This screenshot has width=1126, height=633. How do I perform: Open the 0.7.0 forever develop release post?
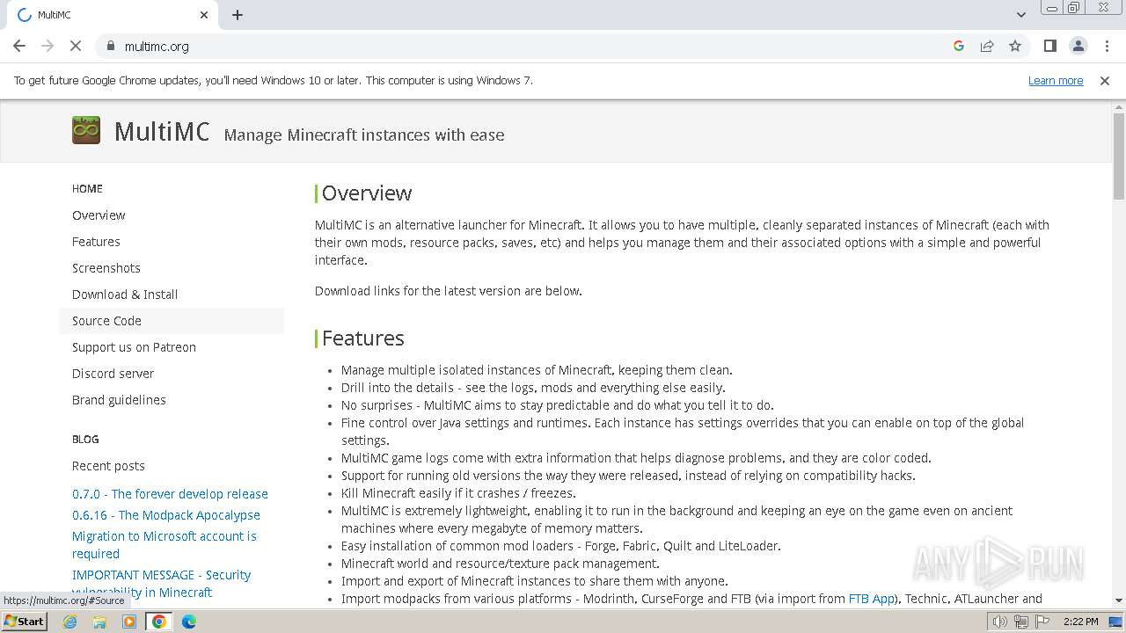[x=170, y=494]
